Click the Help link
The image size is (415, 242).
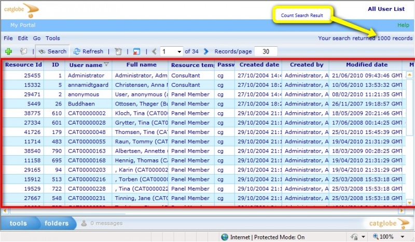coord(403,25)
